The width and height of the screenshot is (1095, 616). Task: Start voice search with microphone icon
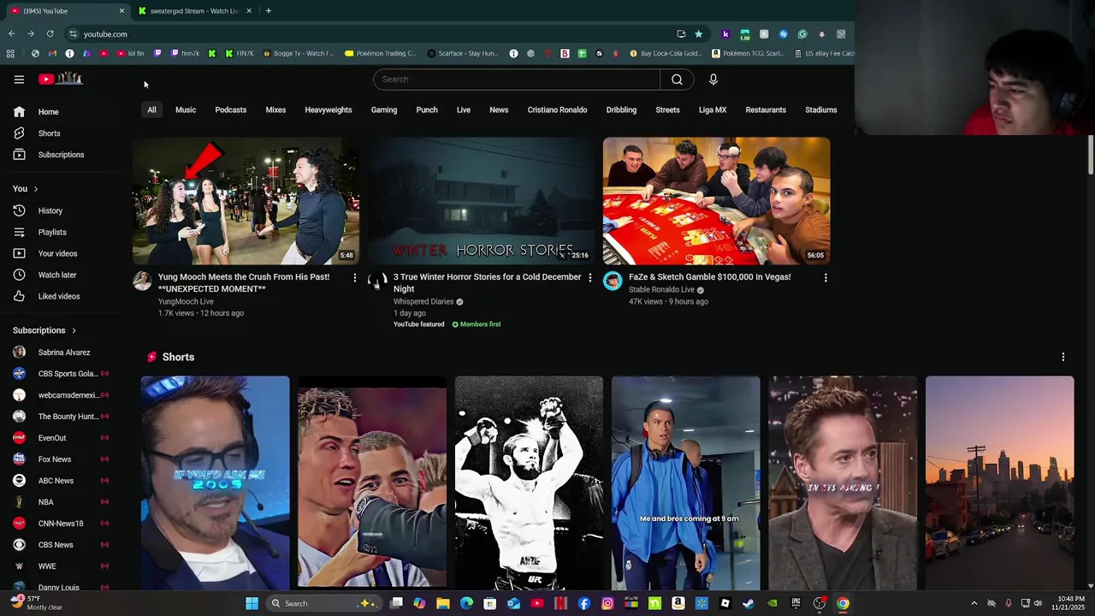[x=713, y=80]
